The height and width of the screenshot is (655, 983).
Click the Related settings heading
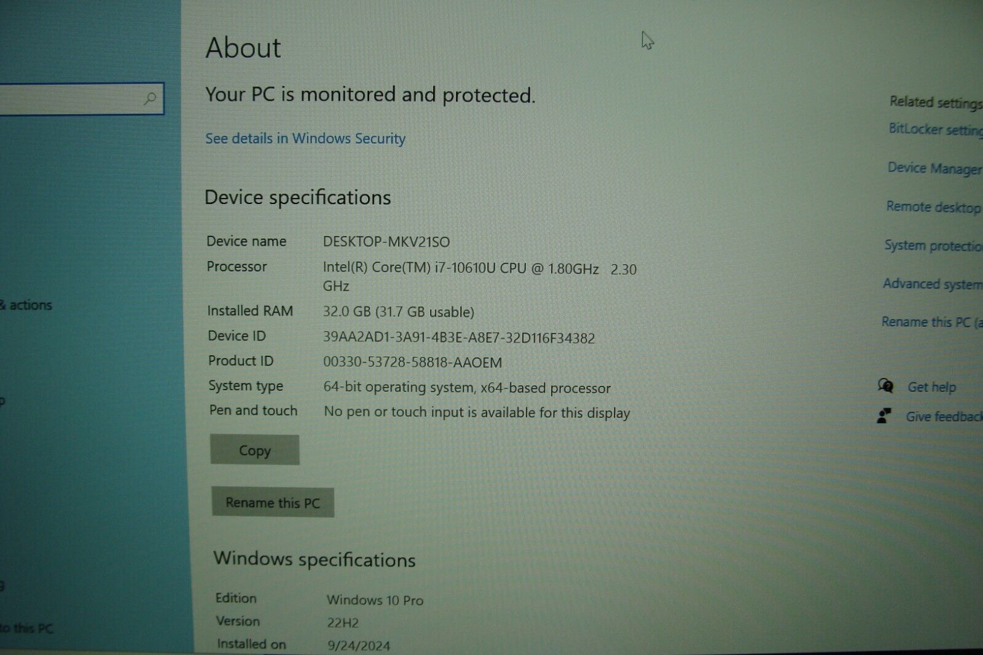[936, 102]
